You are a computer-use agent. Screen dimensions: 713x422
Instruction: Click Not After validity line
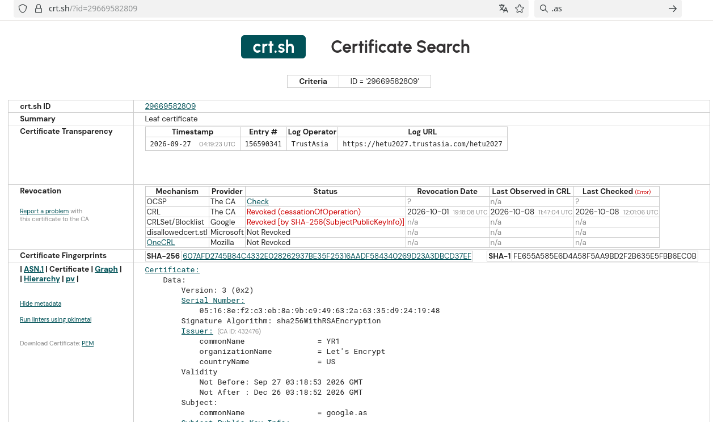[281, 393]
